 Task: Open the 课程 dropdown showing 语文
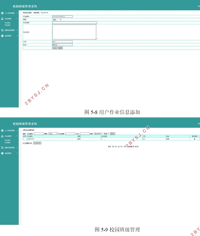(57, 19)
